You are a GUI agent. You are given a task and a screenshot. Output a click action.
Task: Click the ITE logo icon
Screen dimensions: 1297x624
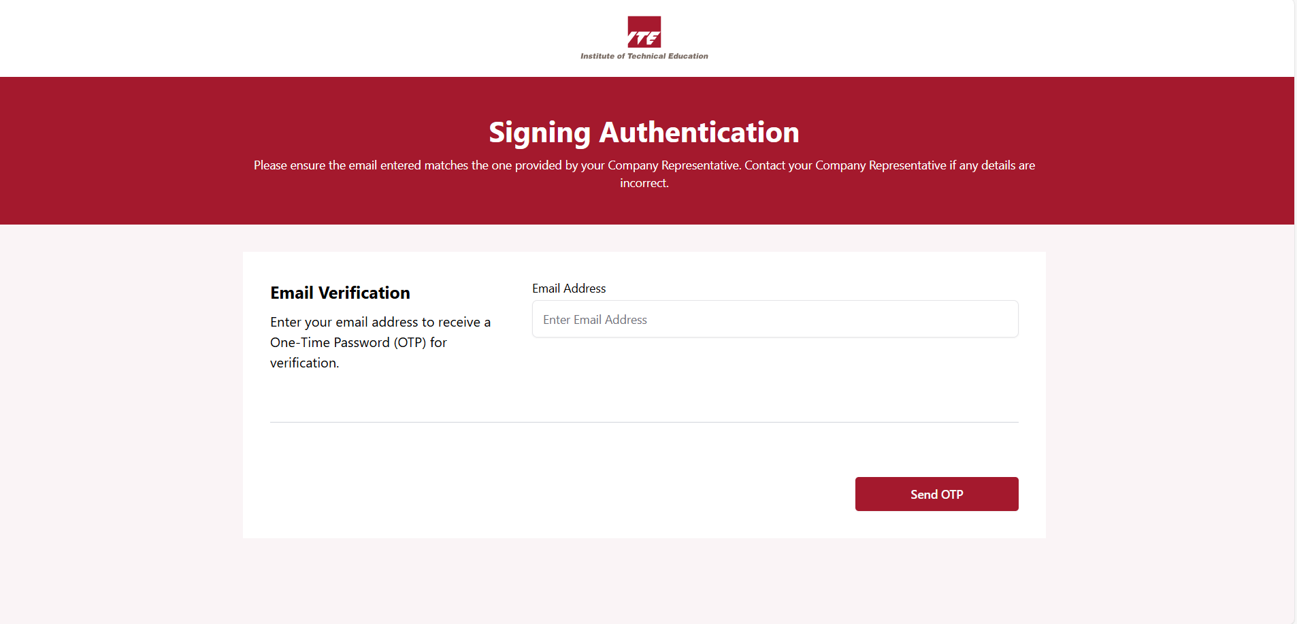[x=644, y=32]
